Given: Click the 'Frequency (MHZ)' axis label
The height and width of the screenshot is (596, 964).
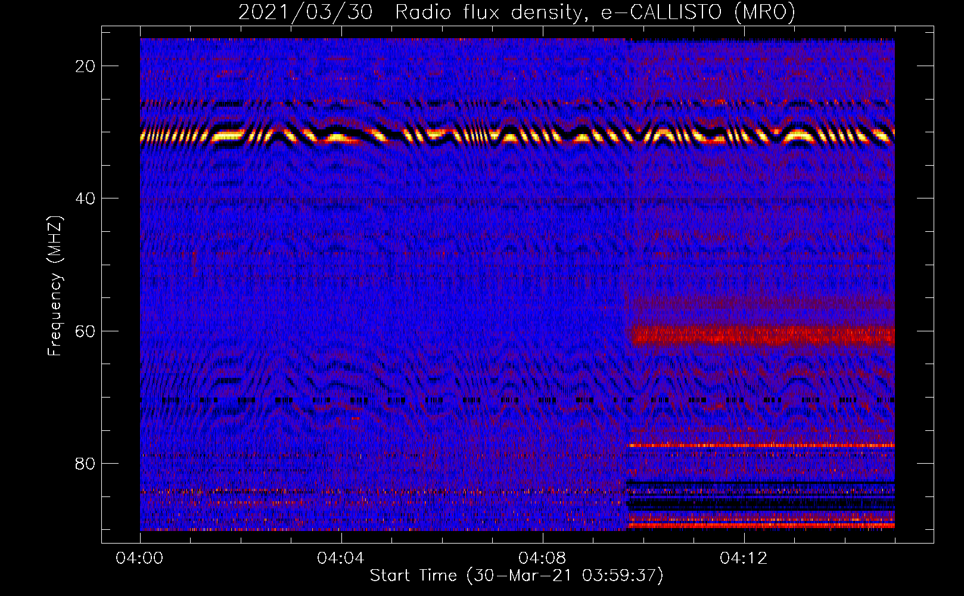Looking at the screenshot, I should [55, 286].
